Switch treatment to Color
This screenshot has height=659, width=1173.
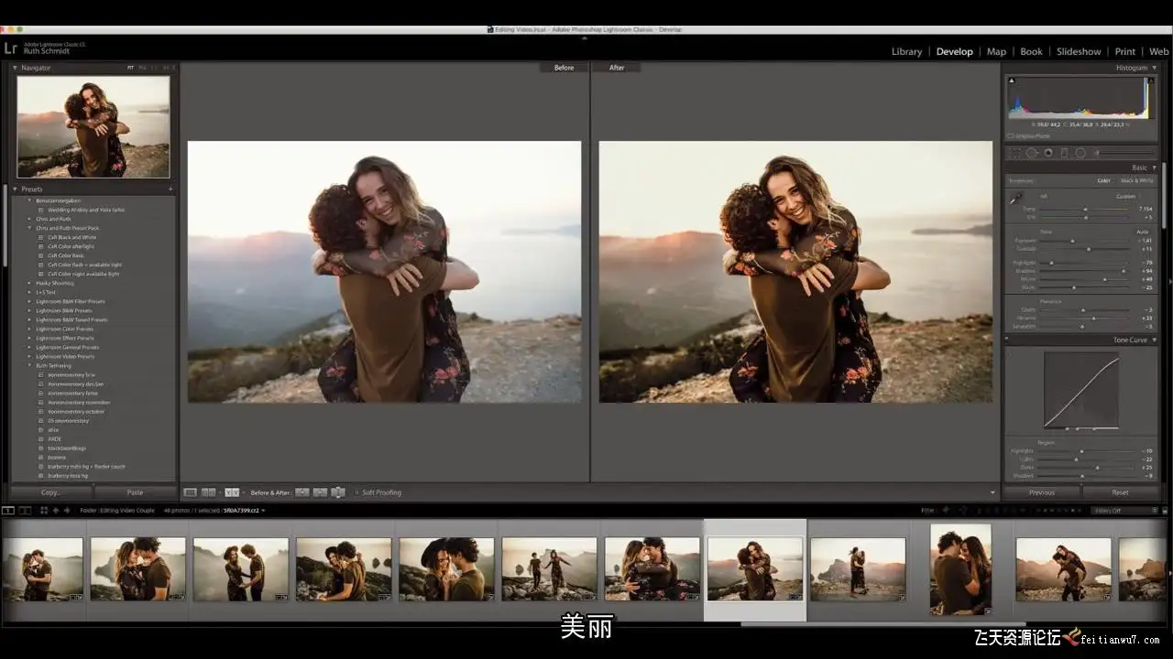[x=1104, y=180]
